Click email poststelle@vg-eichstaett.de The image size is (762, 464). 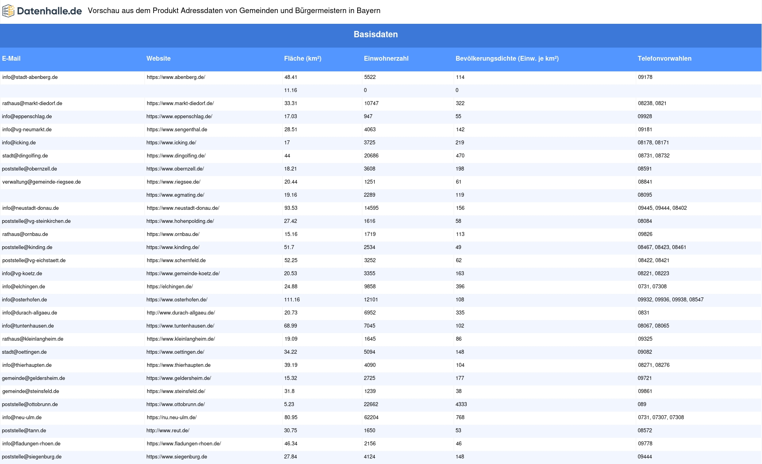coord(34,261)
